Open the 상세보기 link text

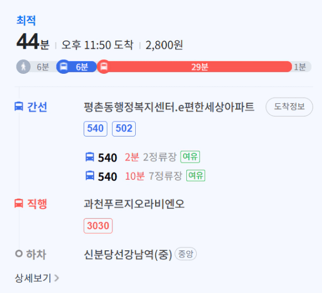[x=33, y=278]
